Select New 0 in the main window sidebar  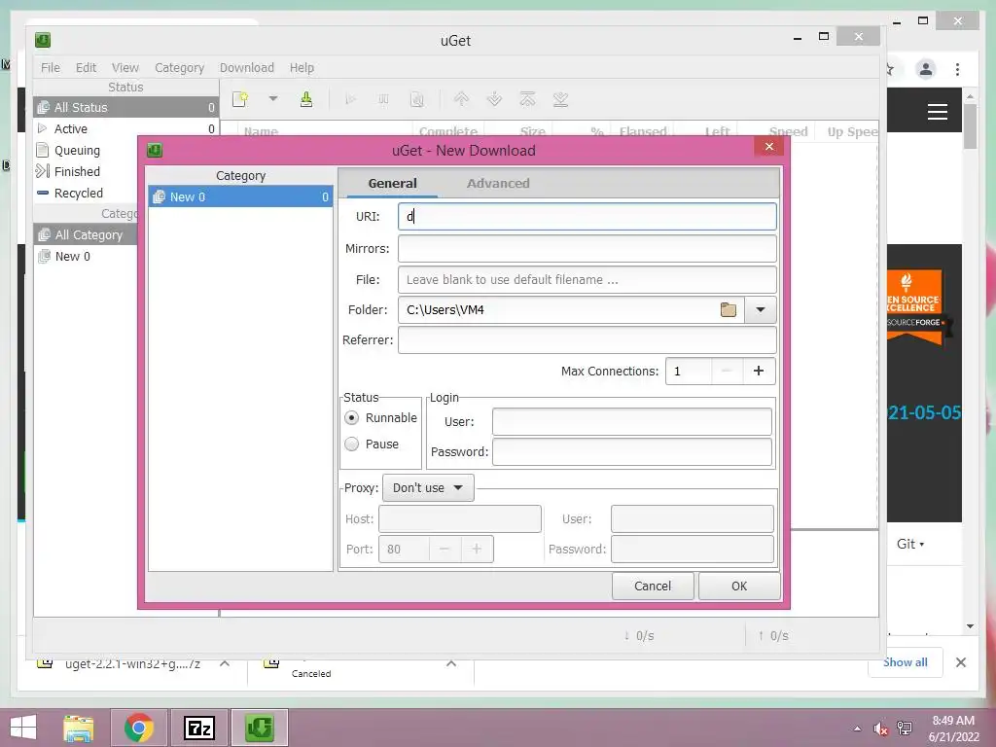click(x=86, y=257)
